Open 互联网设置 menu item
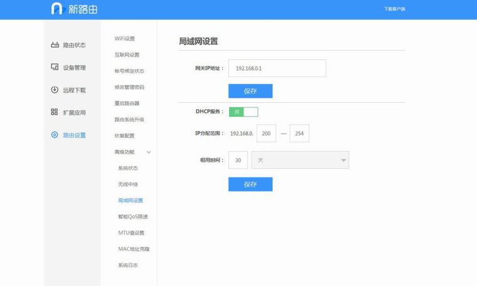This screenshot has width=477, height=286. tap(127, 55)
